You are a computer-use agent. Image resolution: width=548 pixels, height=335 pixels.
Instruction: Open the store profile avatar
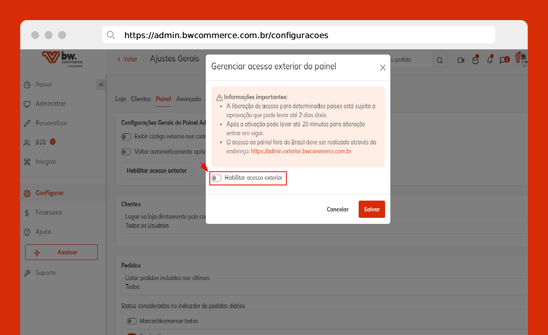click(521, 59)
